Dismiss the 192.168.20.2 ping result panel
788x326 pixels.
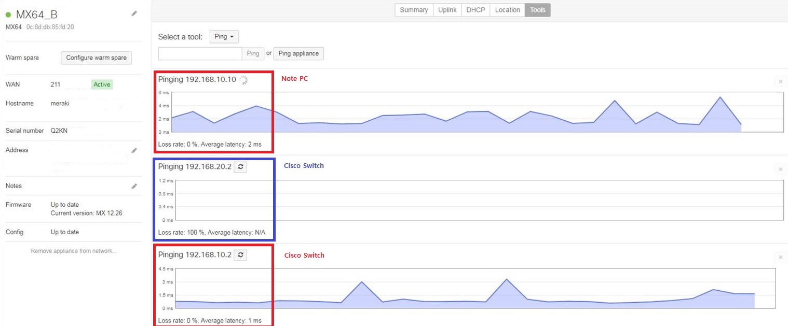coord(780,169)
